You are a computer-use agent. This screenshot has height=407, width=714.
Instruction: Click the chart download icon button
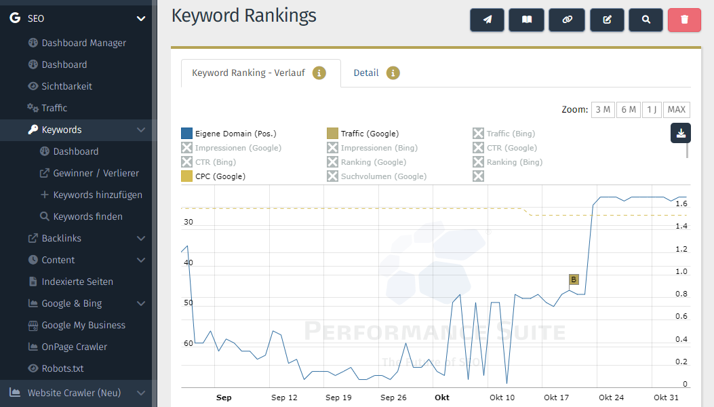[681, 133]
